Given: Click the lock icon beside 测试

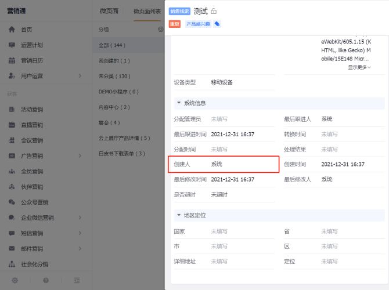Looking at the screenshot, I should (x=214, y=11).
